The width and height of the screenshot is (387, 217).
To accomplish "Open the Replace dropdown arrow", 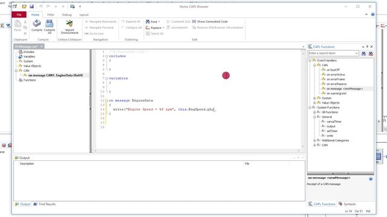I will point(163,28).
